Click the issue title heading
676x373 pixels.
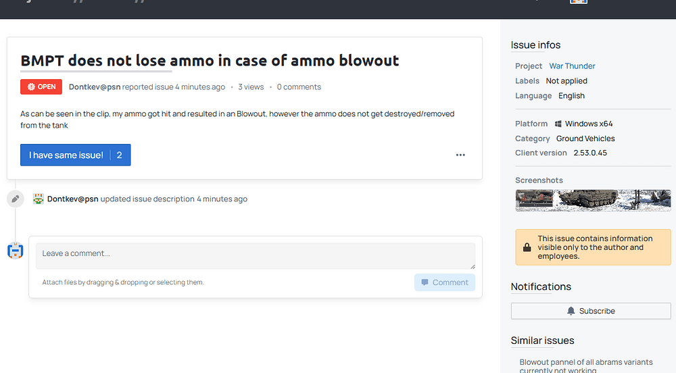[210, 60]
